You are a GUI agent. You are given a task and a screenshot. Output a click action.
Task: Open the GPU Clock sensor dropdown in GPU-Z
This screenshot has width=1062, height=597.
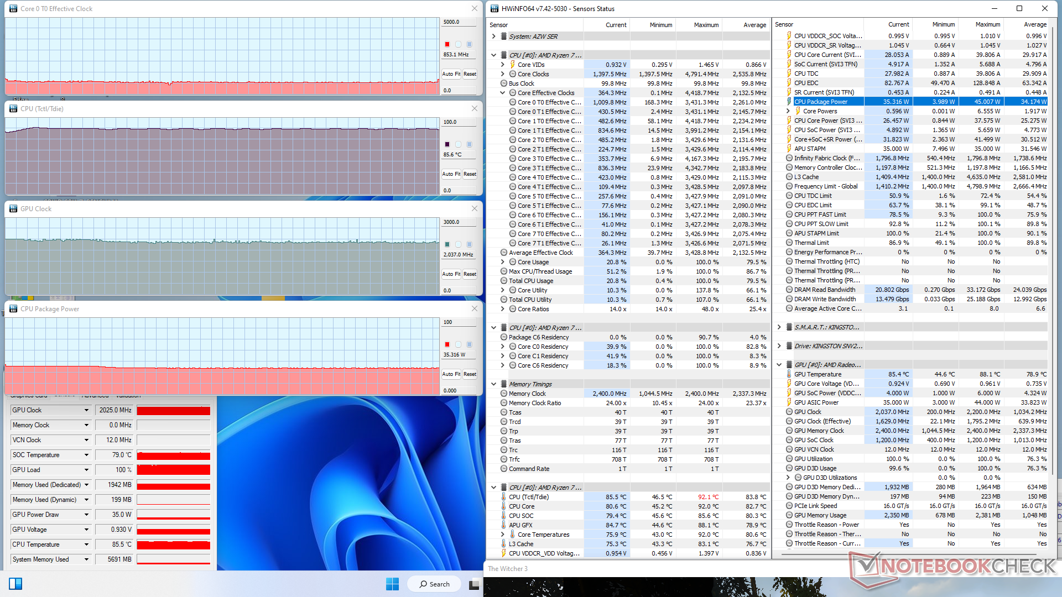[x=86, y=410]
